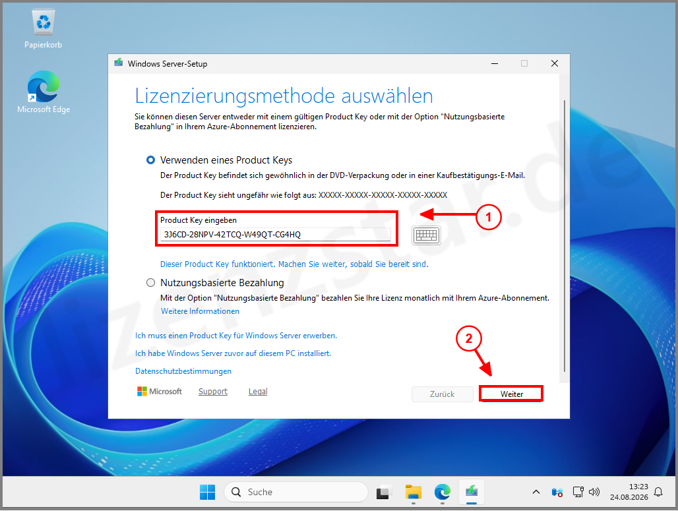Click 'Windows Server zuvor installiert' link
Screen dimensions: 678x511
point(233,353)
